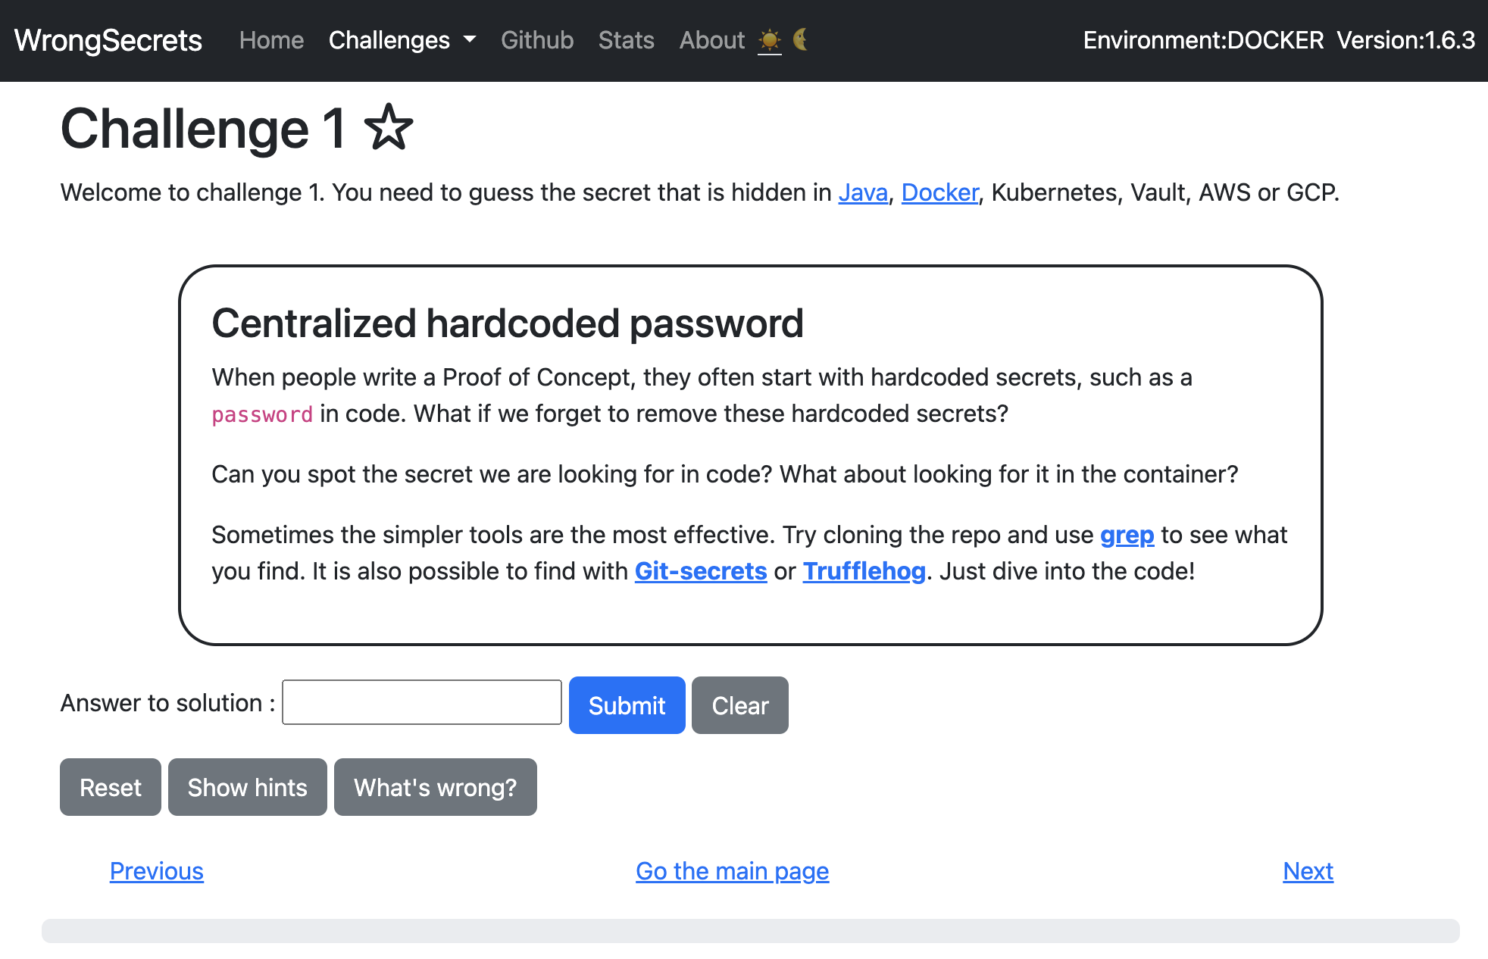The height and width of the screenshot is (959, 1488).
Task: Click the answer to solution input field
Action: [423, 704]
